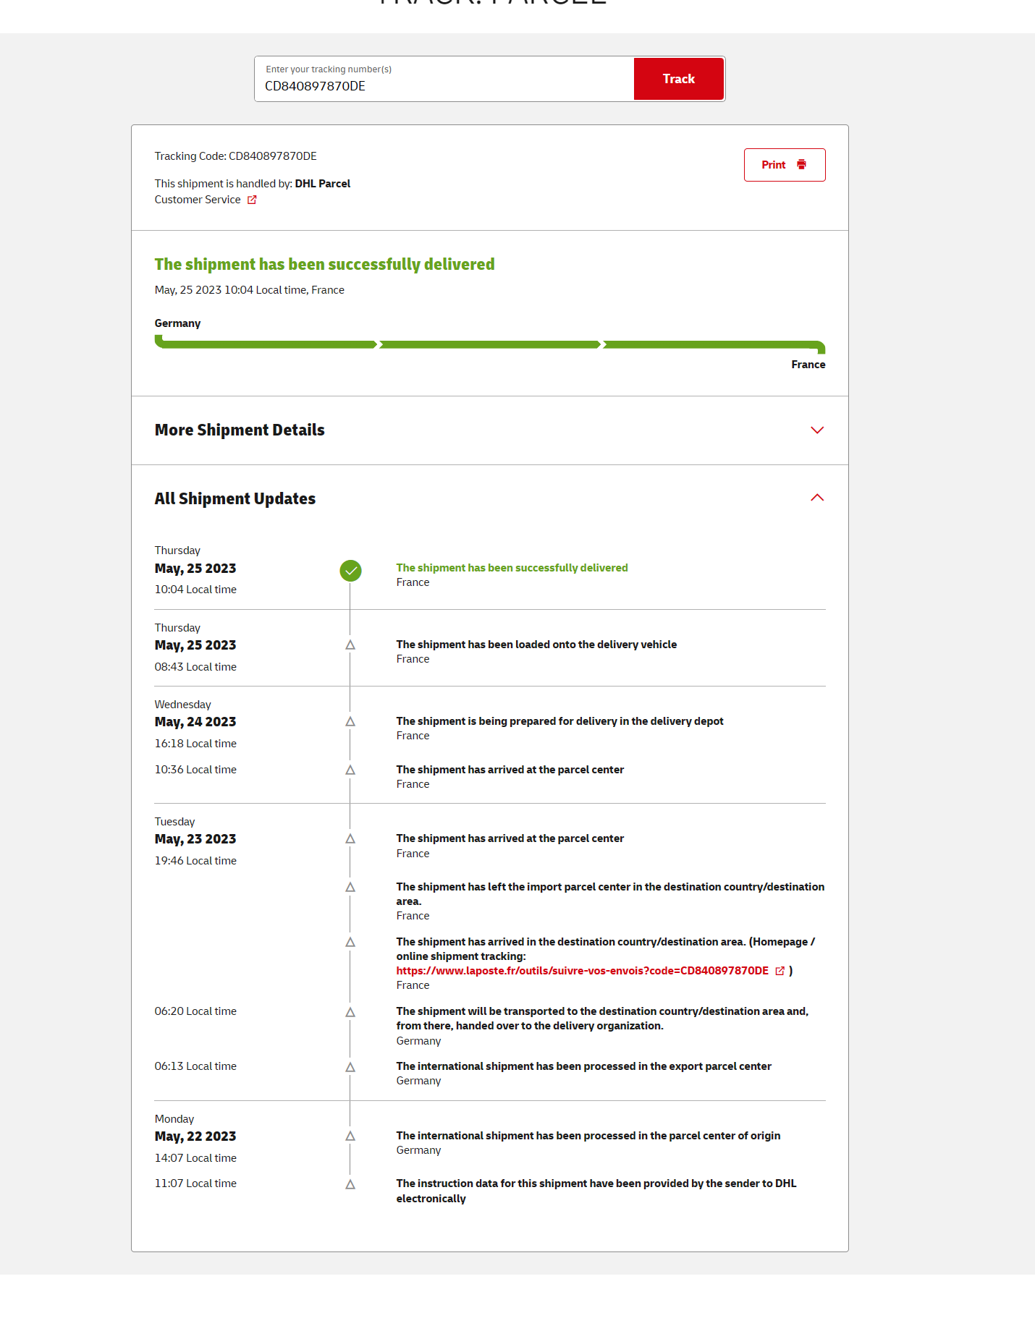Click the green shipment progress bar
This screenshot has width=1035, height=1326.
click(489, 344)
